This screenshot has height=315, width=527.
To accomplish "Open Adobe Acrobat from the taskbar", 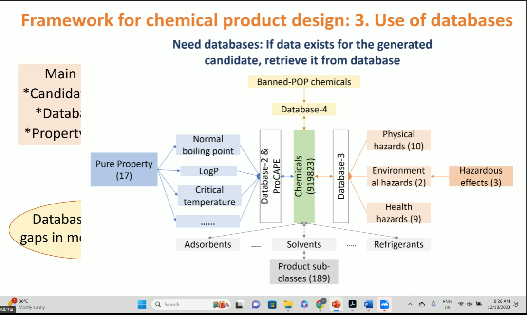I will (352, 305).
